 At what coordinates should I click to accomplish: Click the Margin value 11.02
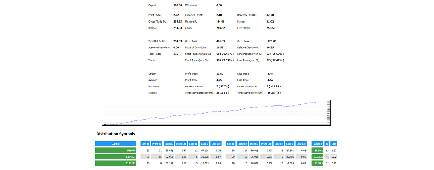270,22
